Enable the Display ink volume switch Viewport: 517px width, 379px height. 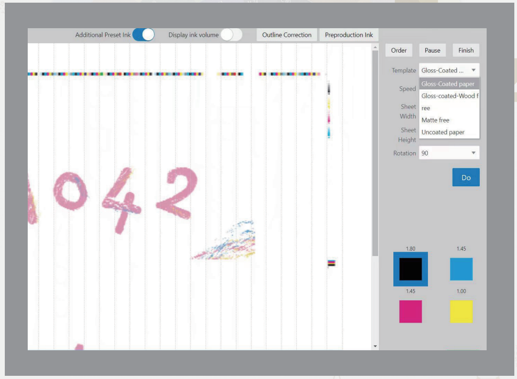click(x=231, y=35)
